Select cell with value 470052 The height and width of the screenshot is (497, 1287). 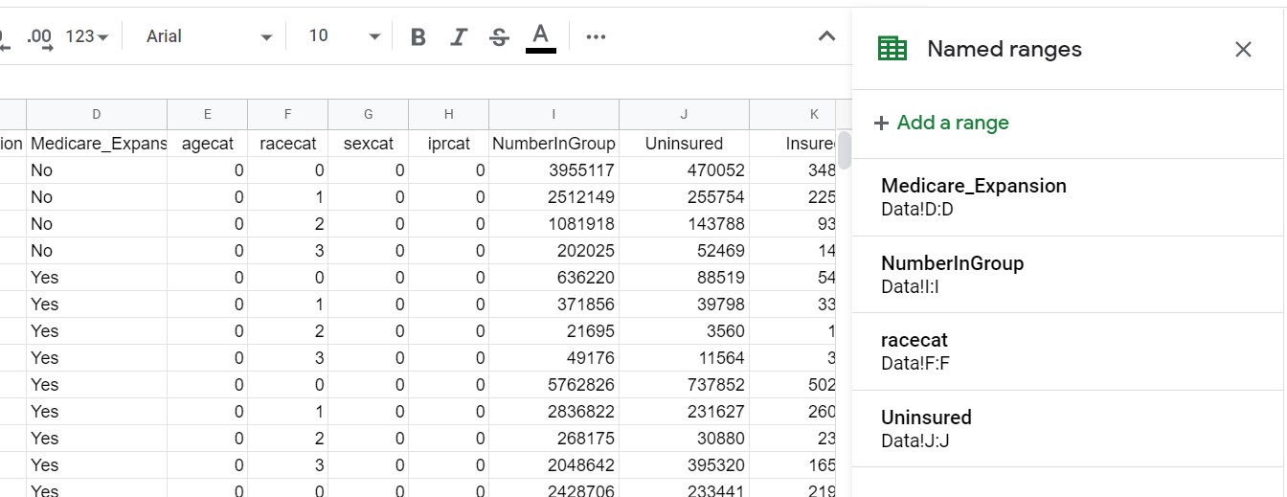coord(684,170)
